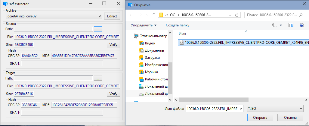Click the 10036.0.150306-2... breadcrumb

[x=196, y=15]
